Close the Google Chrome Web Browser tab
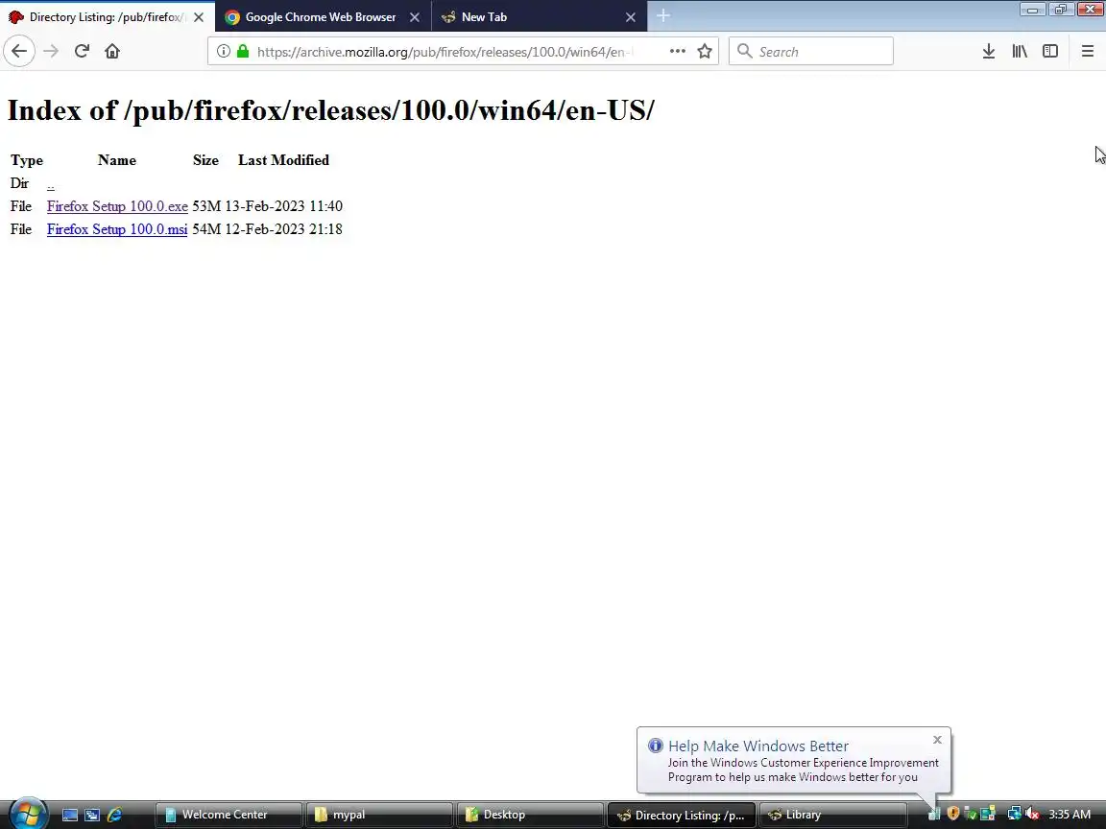 [415, 17]
